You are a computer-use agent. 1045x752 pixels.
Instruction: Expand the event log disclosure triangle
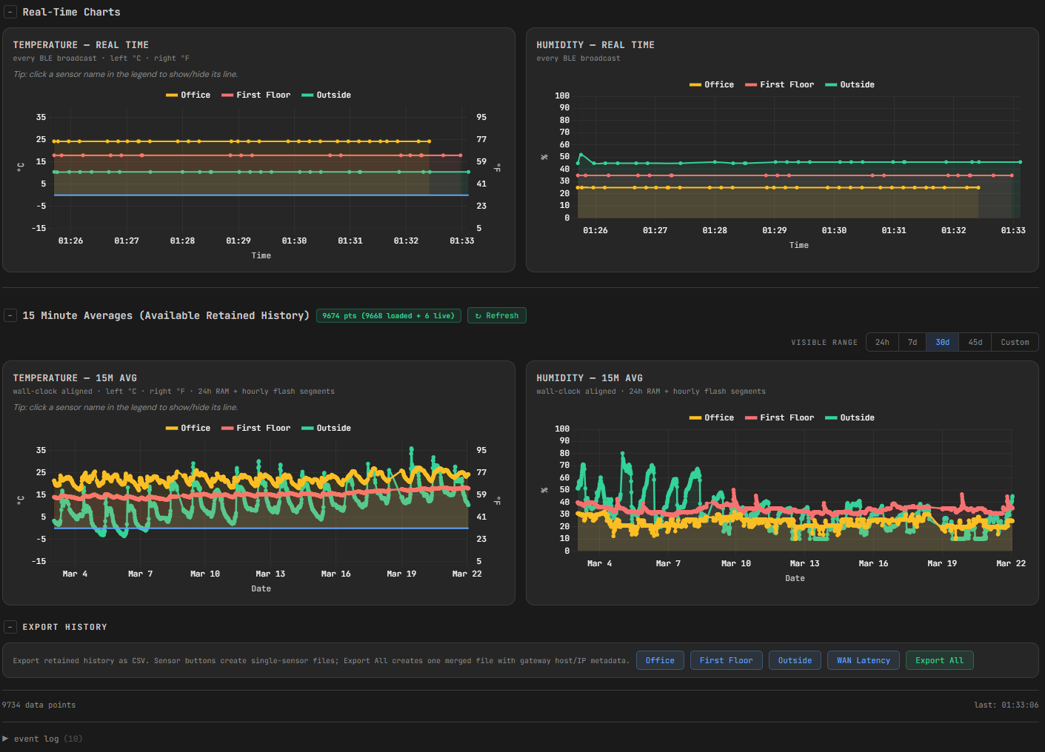6,739
